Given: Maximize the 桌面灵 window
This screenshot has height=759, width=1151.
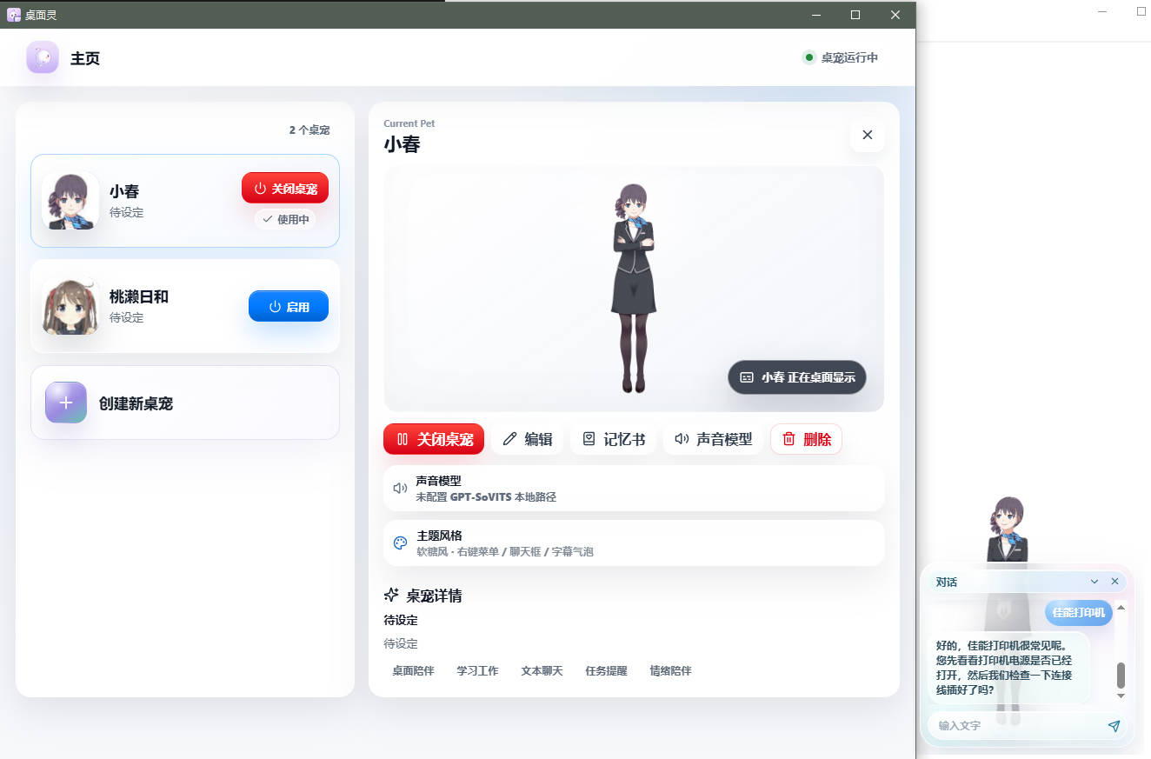Looking at the screenshot, I should (x=855, y=15).
